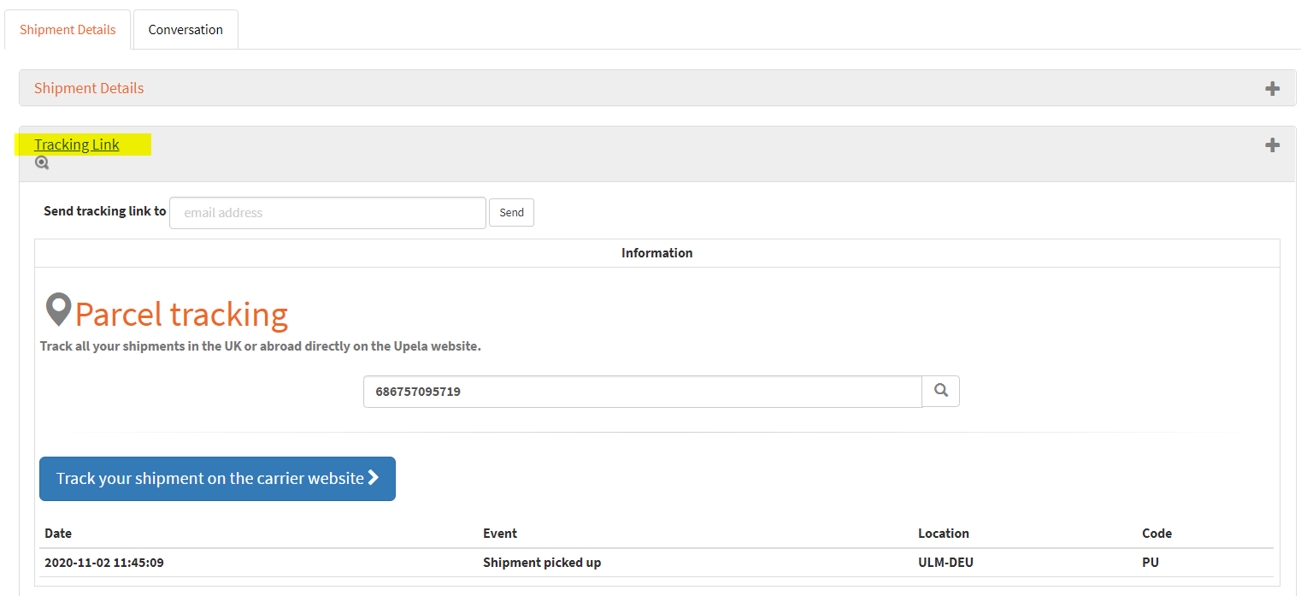Click the Information table header
The width and height of the screenshot is (1307, 596).
tap(656, 253)
